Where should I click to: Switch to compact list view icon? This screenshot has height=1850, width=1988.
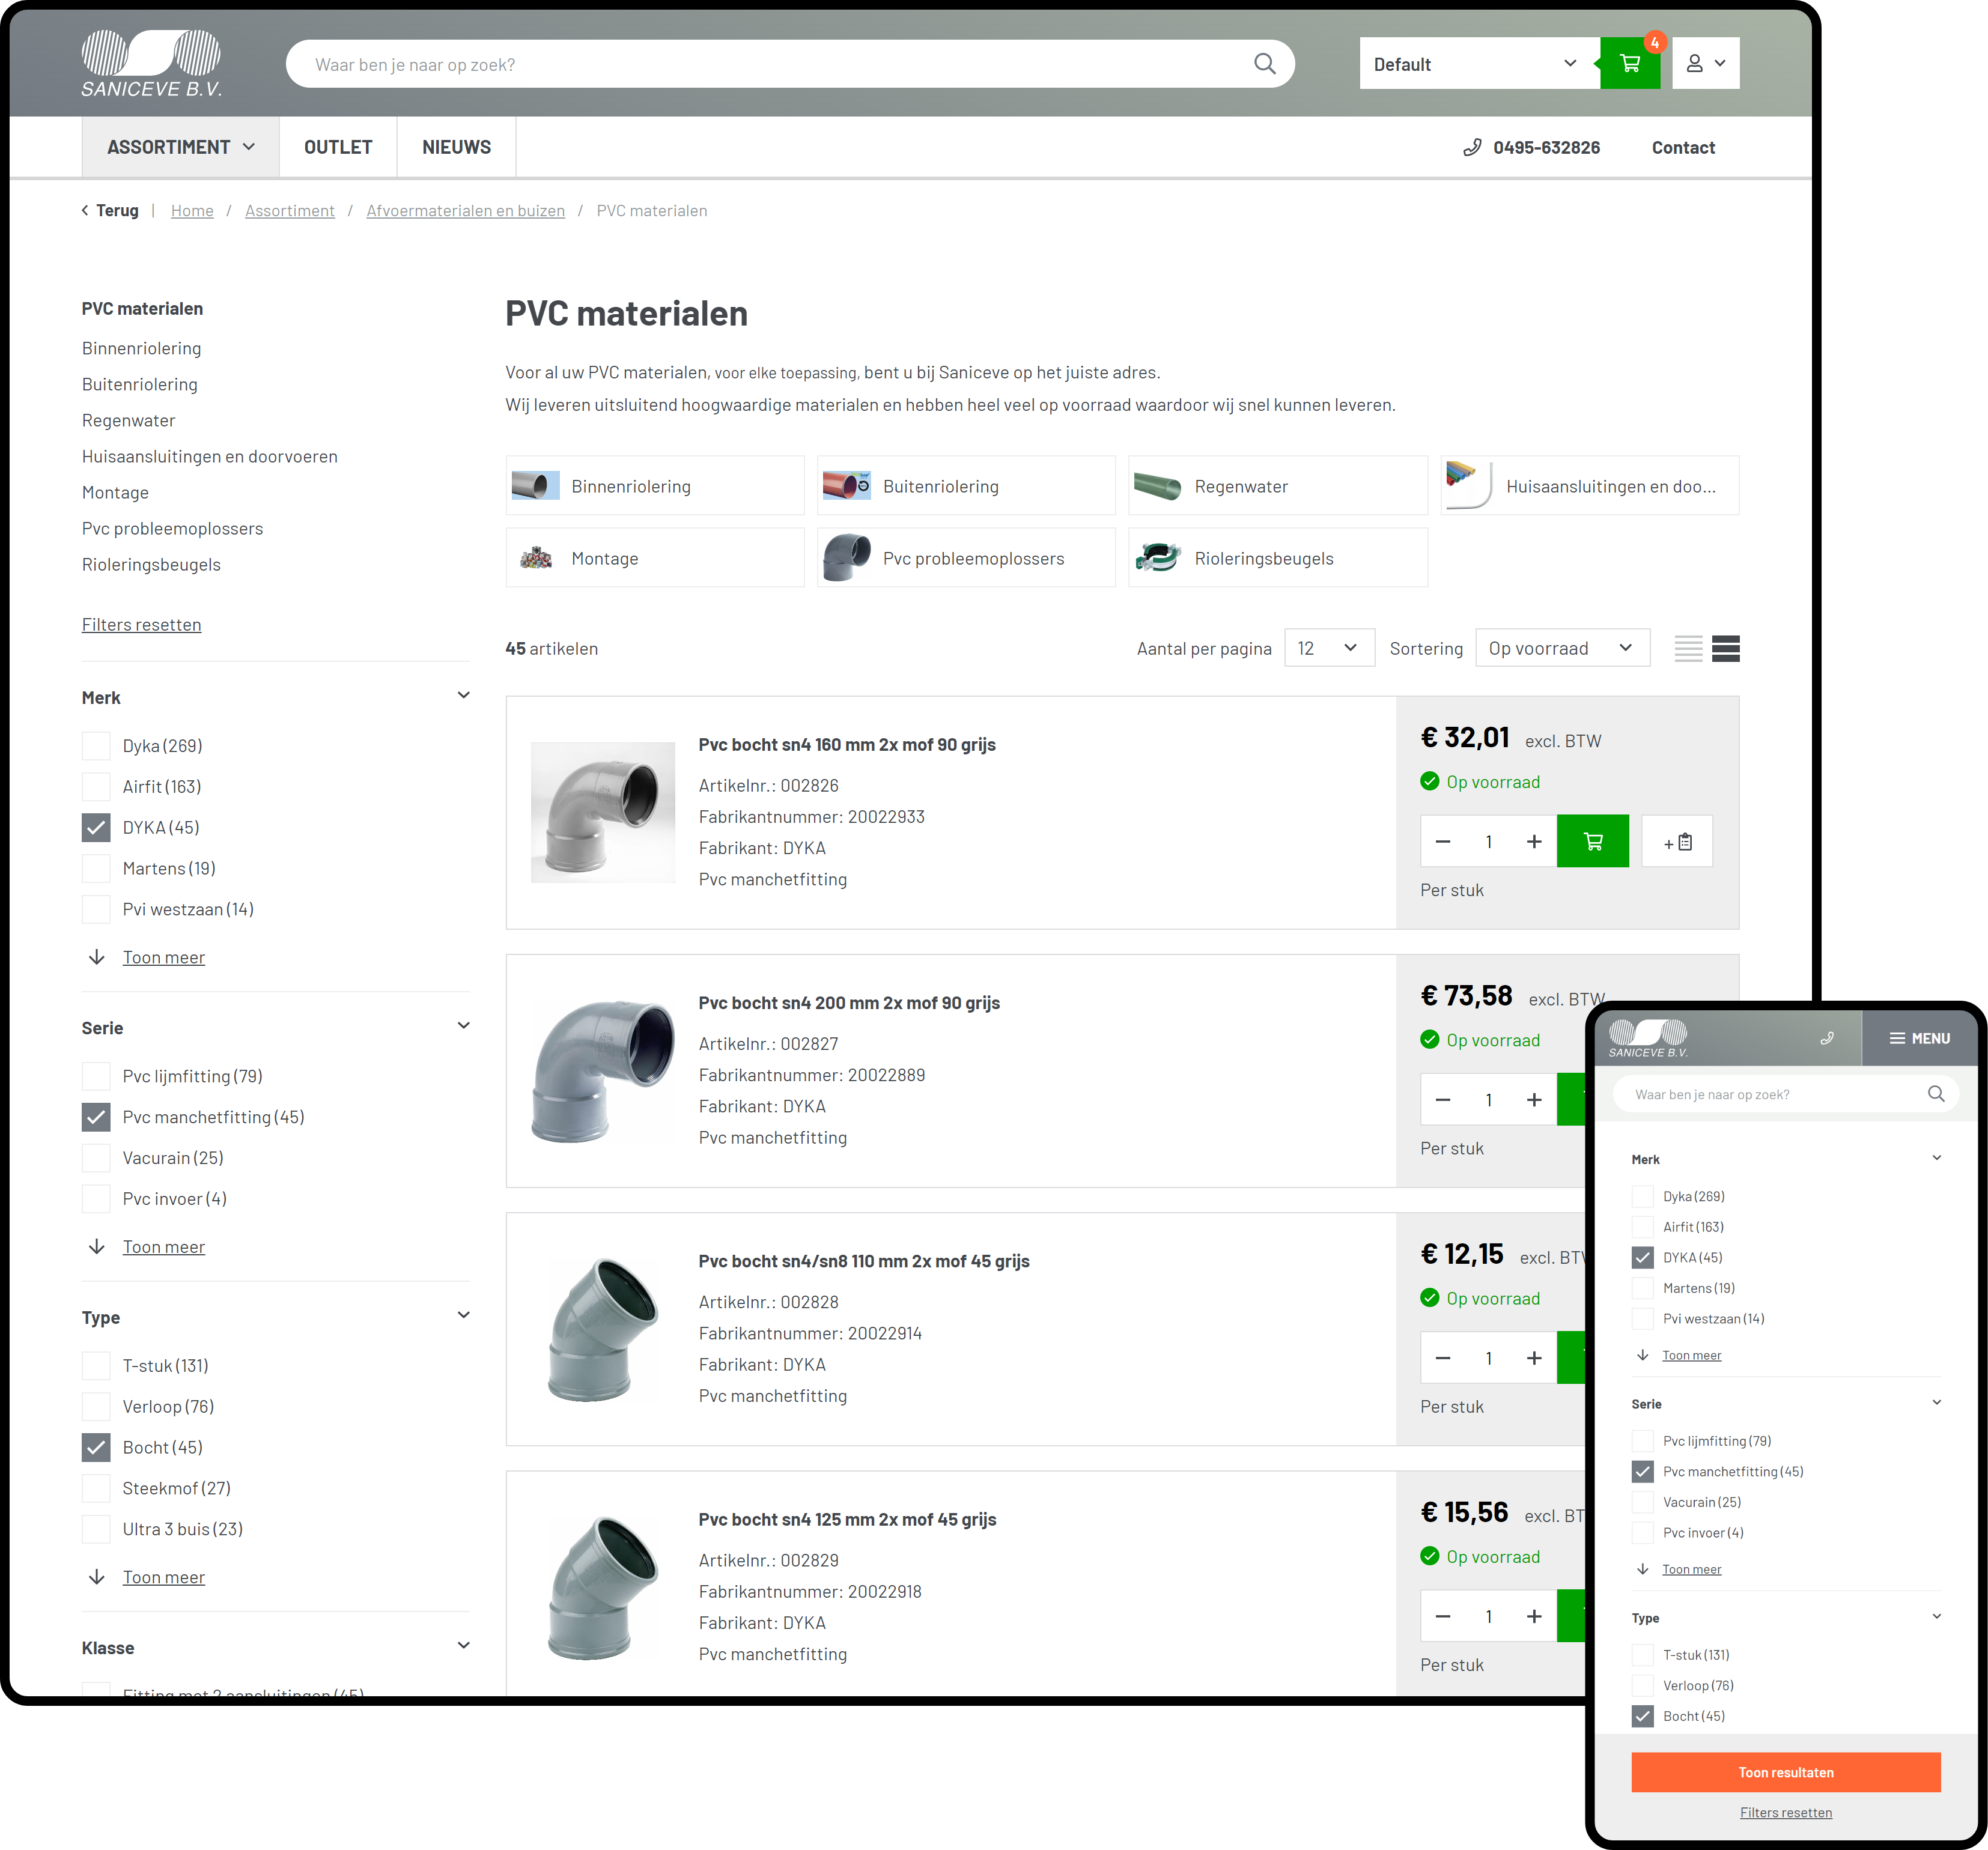1688,648
